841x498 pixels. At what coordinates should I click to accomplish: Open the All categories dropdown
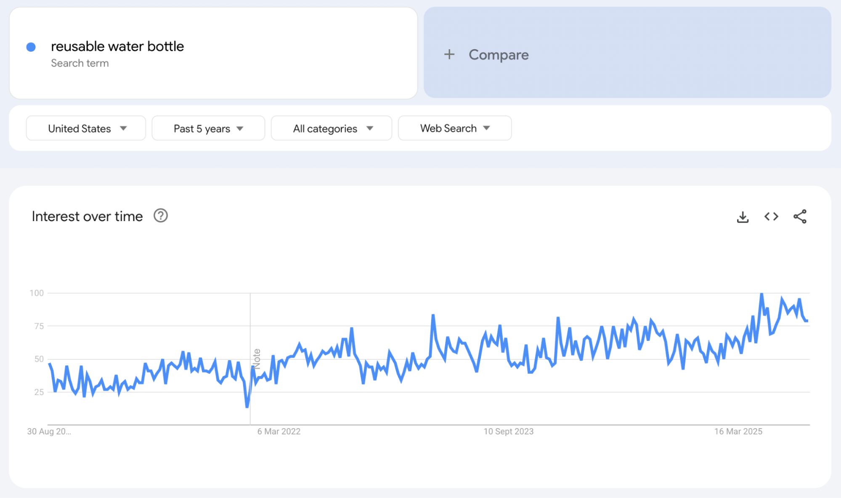[x=331, y=128]
